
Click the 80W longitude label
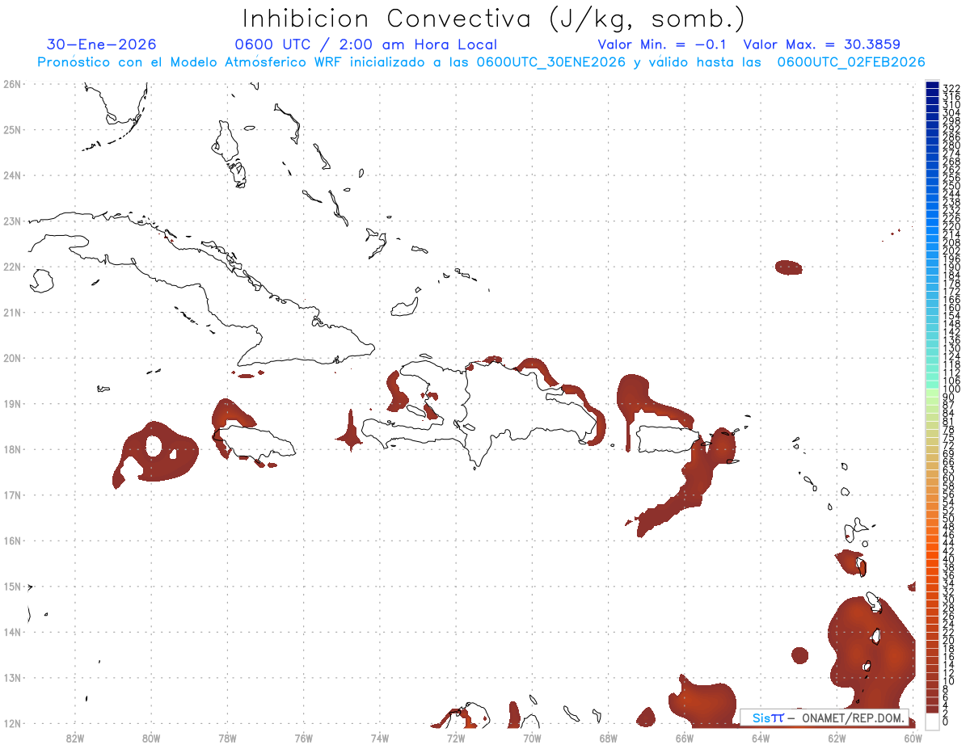coord(150,738)
